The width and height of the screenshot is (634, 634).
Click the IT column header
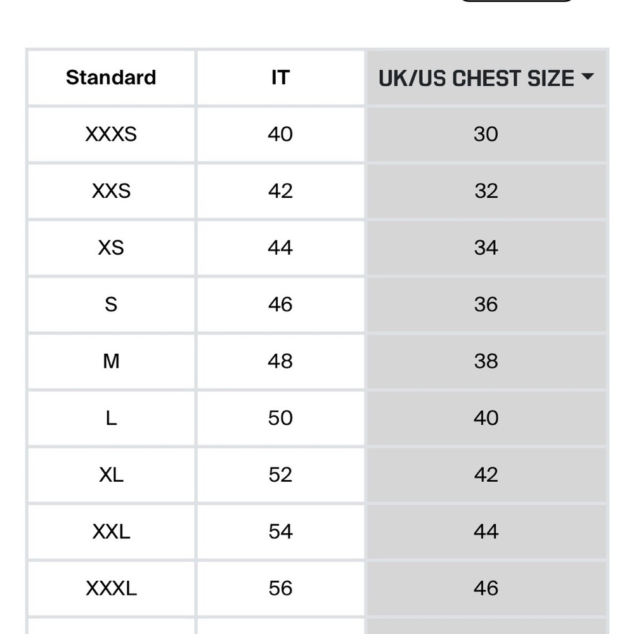(x=281, y=77)
